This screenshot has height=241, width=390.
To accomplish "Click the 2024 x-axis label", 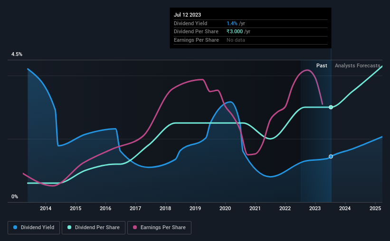I will click(x=345, y=208).
